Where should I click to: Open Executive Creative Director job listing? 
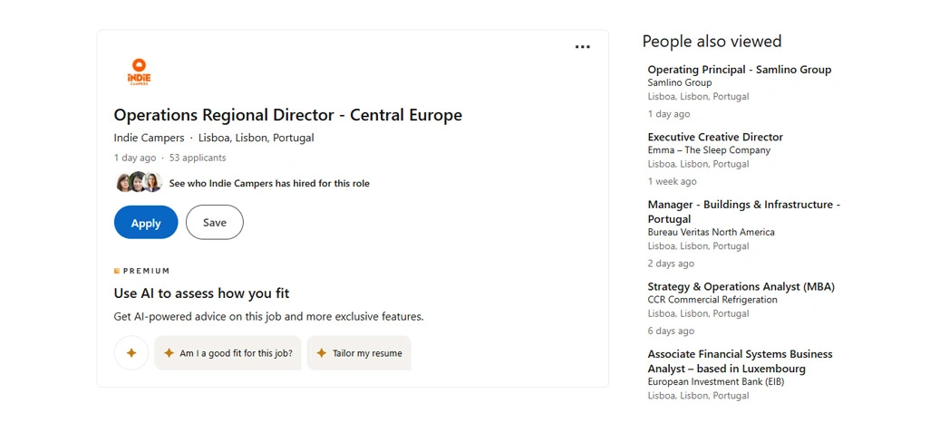coord(715,138)
